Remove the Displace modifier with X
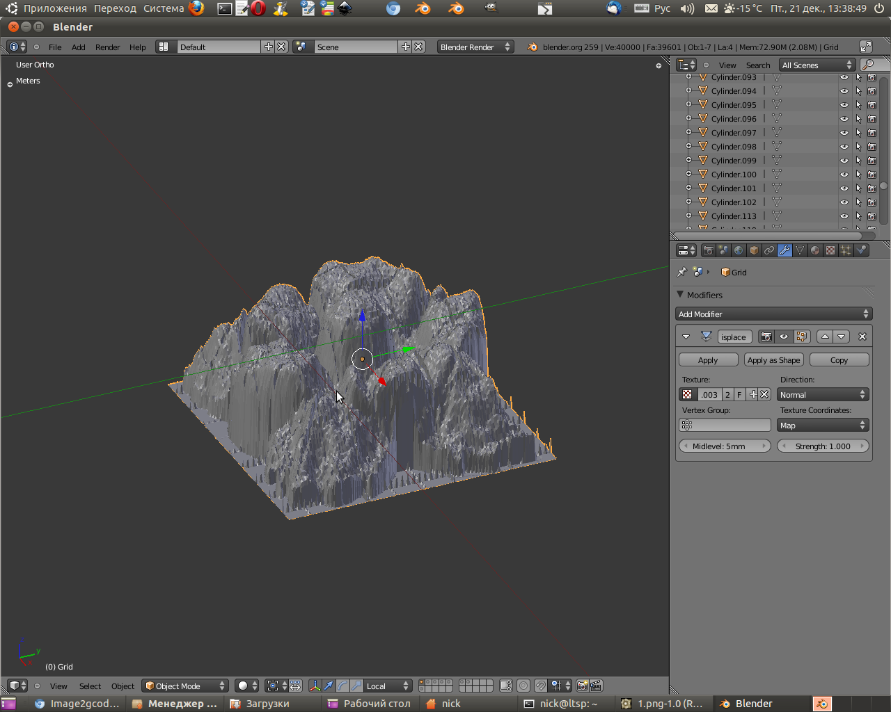Screen dimensions: 891x712 [862, 337]
